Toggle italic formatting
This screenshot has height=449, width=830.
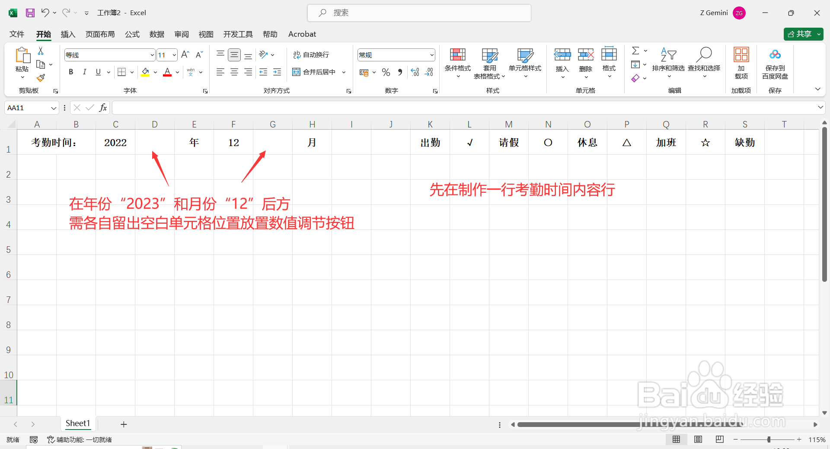85,72
